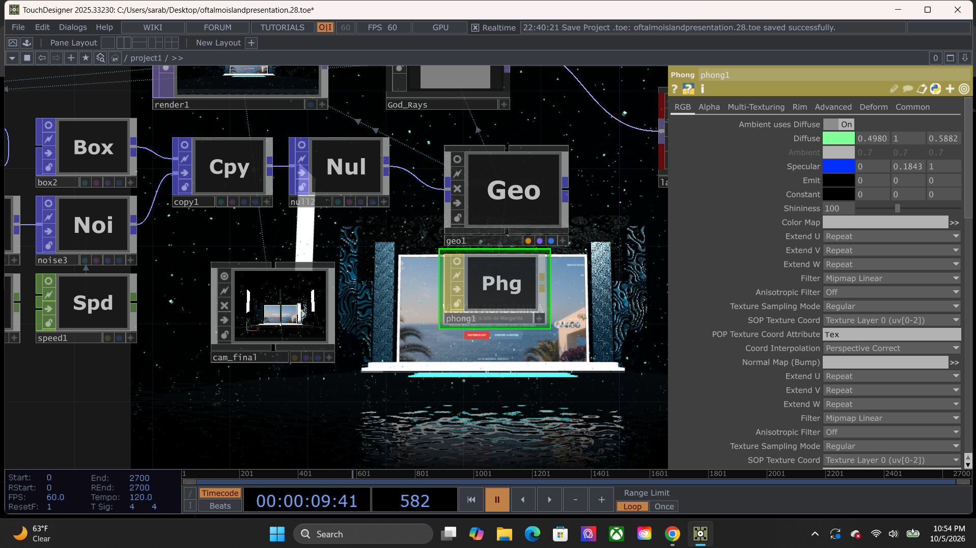Screen dimensions: 976x548
Task: Open the Color Map Anisotropic Filter dropdown
Action: click(891, 292)
